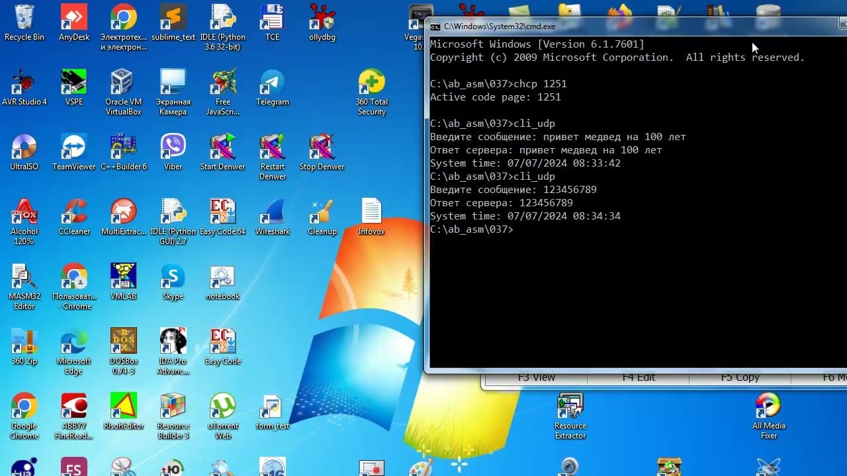Click the IDA Pro Advanc... icon
Screen dimensions: 847x476
(173, 352)
